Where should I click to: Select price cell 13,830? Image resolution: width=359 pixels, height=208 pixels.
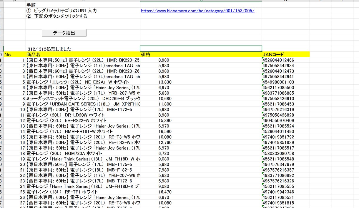pyautogui.click(x=201, y=82)
